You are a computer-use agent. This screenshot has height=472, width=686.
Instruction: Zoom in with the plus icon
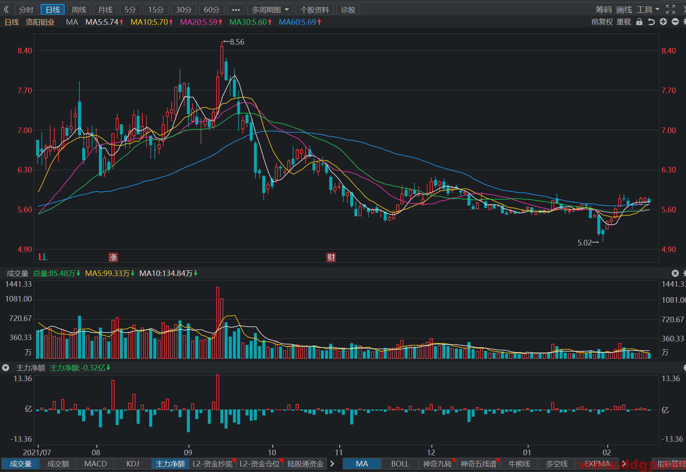click(x=663, y=22)
